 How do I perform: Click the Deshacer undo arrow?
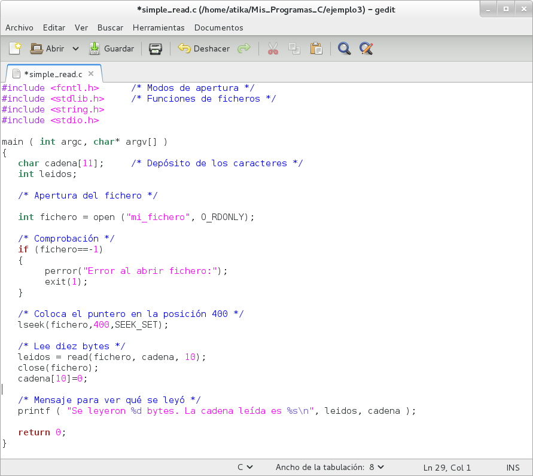click(x=184, y=48)
